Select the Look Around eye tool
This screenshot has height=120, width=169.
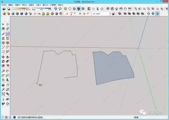(x=7, y=99)
